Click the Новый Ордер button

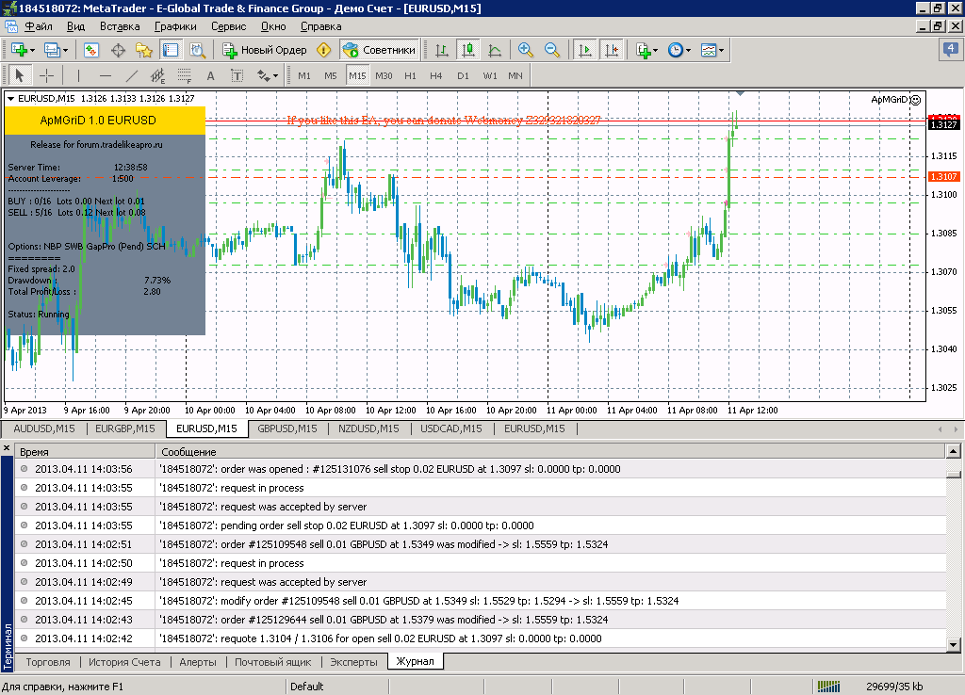(265, 50)
